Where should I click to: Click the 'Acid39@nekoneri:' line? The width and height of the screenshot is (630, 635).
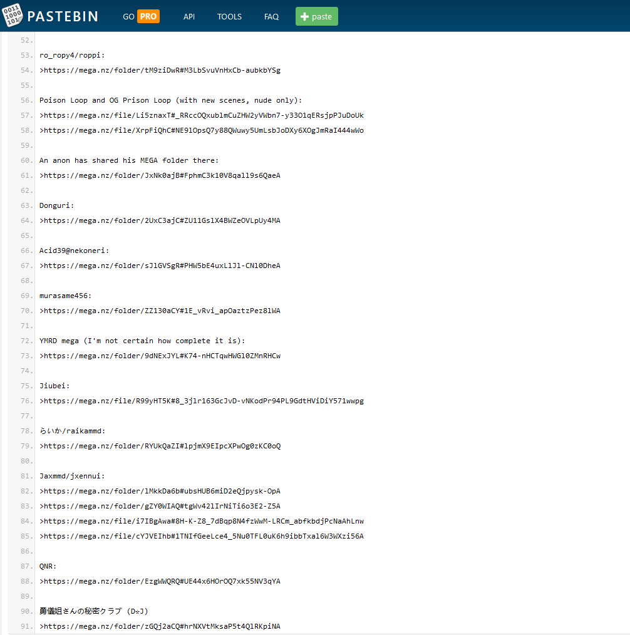[x=74, y=250]
